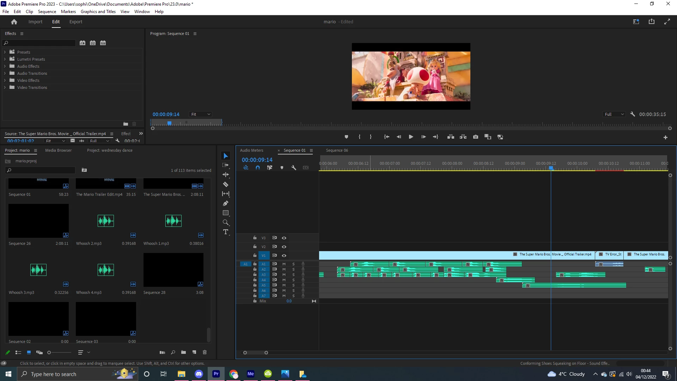The width and height of the screenshot is (677, 381).
Task: Select the Zoom tool
Action: [226, 223]
